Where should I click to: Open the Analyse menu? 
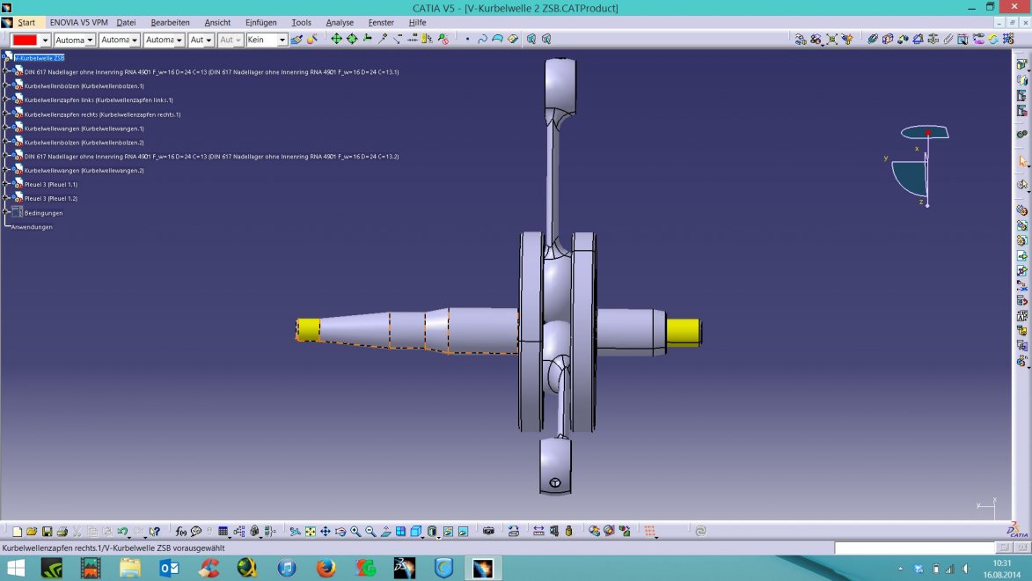point(340,22)
